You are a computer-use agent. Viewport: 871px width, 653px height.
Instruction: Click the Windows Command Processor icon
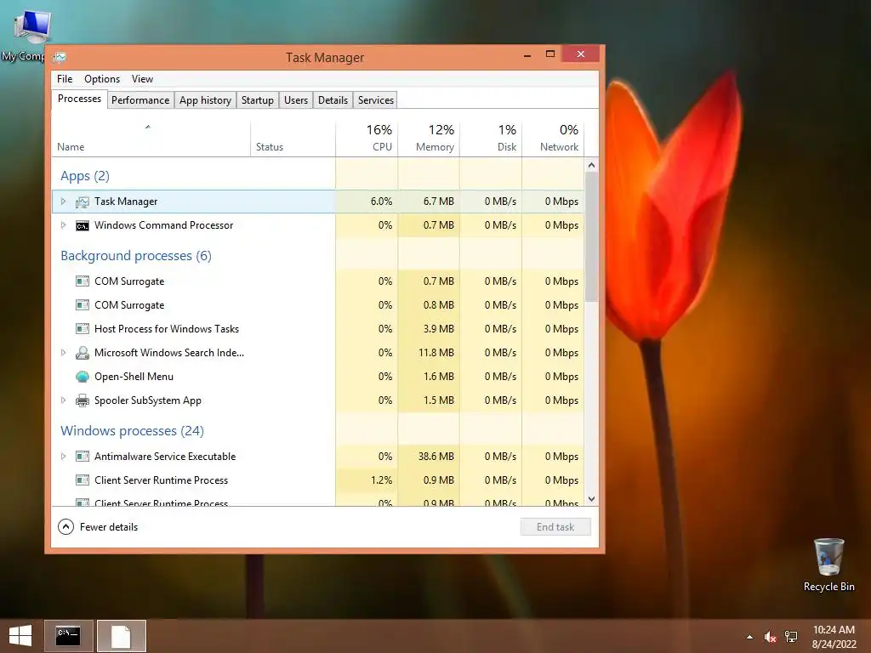[83, 225]
